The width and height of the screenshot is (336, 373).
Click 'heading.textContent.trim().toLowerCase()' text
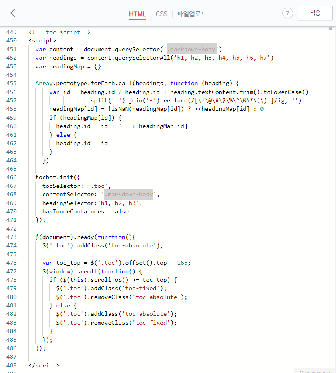click(x=239, y=92)
